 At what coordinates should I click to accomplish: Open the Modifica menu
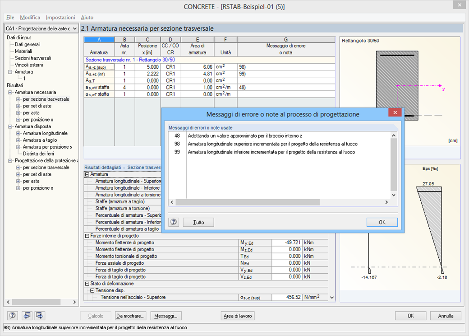coord(30,17)
